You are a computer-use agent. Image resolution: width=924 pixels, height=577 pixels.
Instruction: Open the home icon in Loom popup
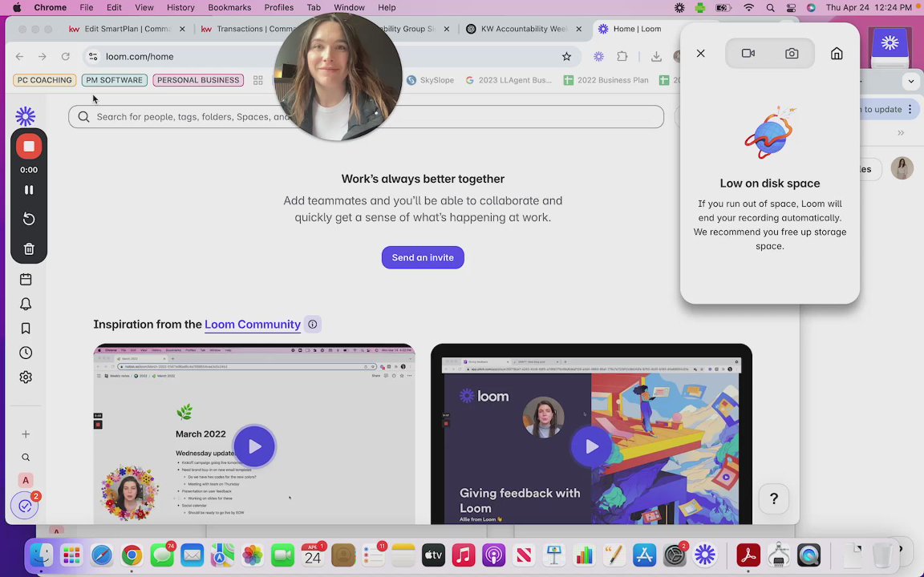tap(837, 54)
